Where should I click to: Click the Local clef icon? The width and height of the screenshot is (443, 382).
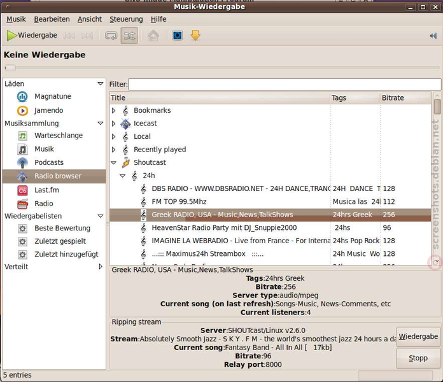point(125,137)
